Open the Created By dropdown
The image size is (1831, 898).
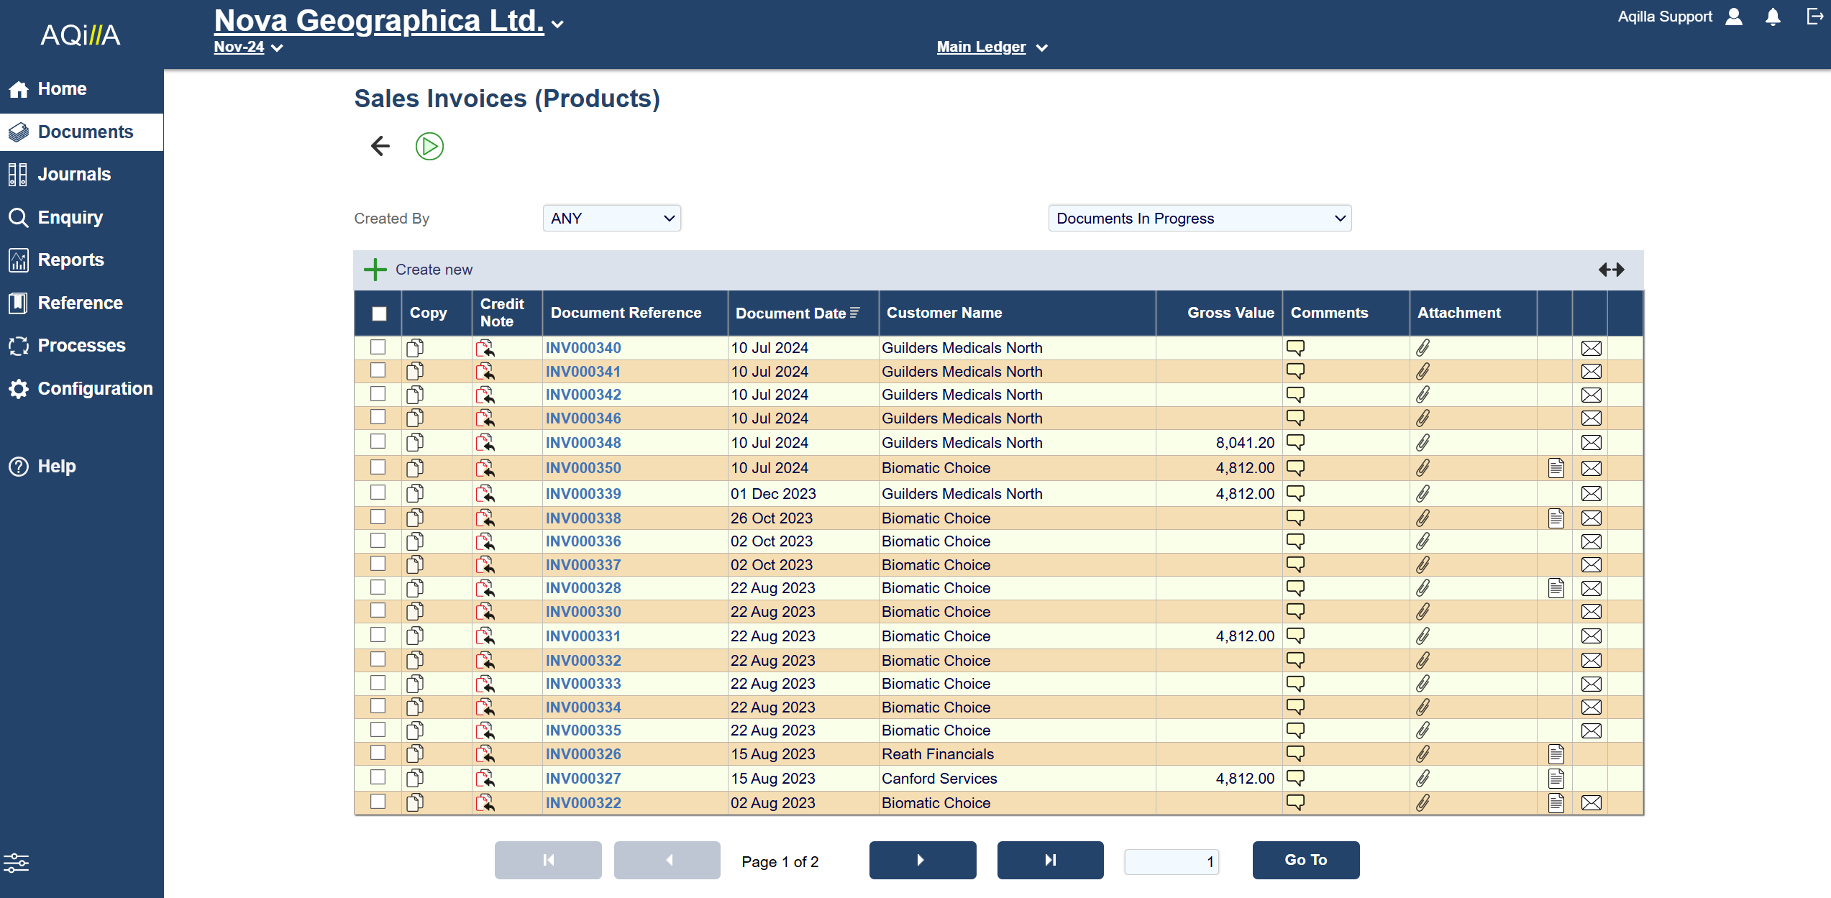[x=611, y=219]
